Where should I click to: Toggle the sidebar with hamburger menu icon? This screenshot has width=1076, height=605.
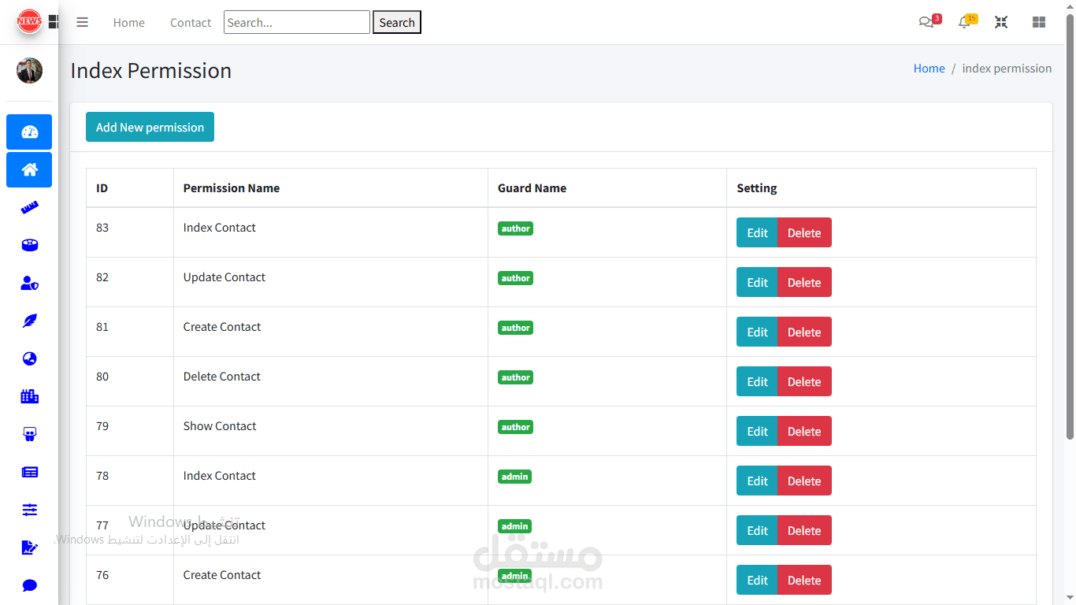click(82, 22)
